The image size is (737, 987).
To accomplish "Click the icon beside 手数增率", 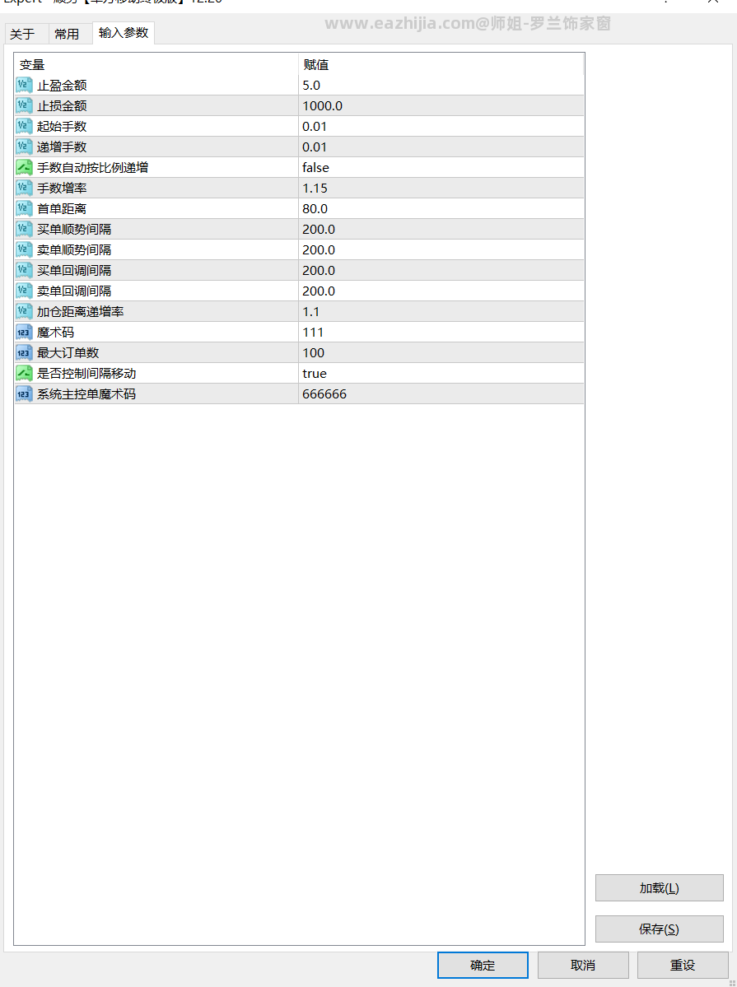I will point(24,189).
